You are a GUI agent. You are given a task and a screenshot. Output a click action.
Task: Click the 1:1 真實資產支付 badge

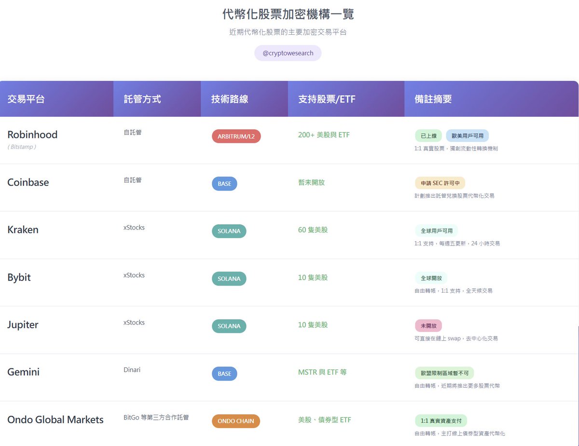[x=441, y=420]
